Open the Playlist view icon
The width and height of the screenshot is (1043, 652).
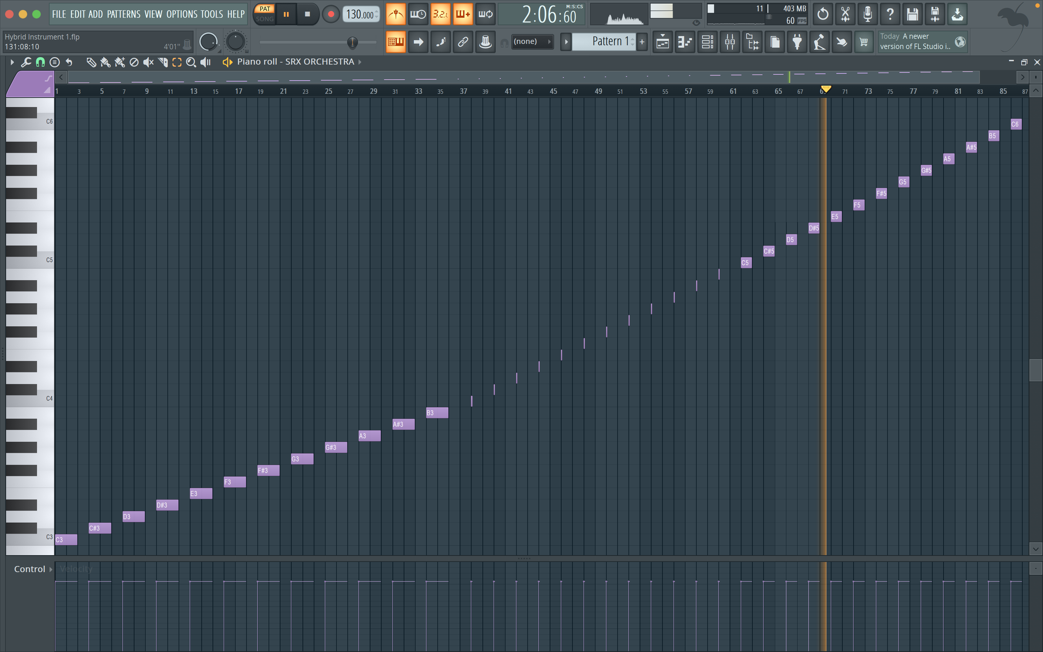(662, 42)
